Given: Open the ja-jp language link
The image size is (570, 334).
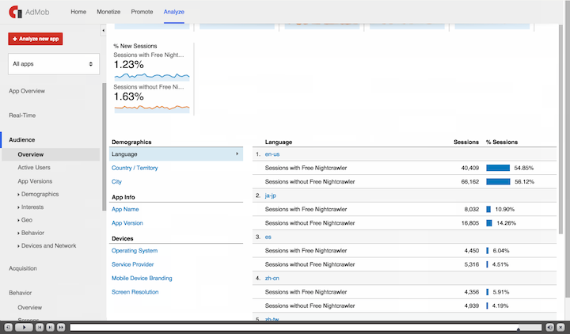Looking at the screenshot, I should coord(271,195).
